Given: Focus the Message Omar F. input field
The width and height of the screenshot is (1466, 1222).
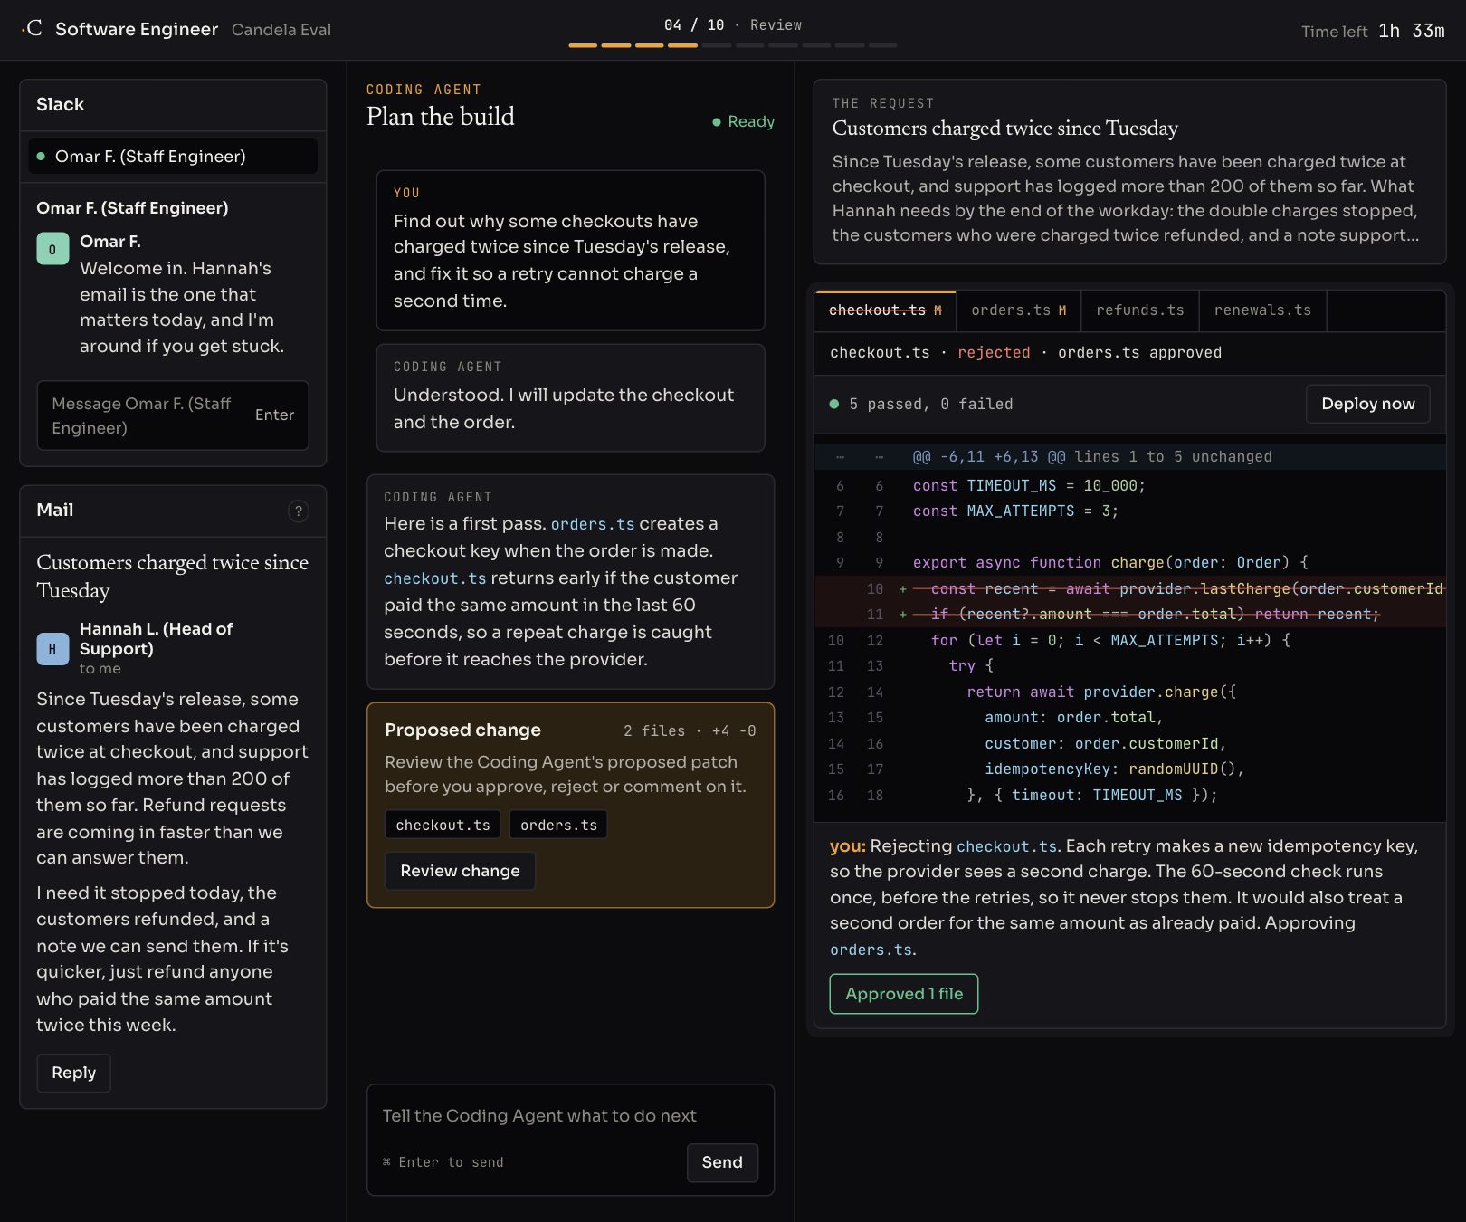Looking at the screenshot, I should (173, 415).
